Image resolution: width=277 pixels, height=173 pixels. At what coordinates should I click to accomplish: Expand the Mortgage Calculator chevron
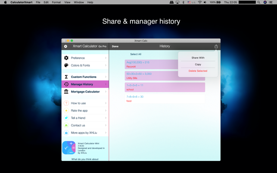pyautogui.click(x=106, y=92)
